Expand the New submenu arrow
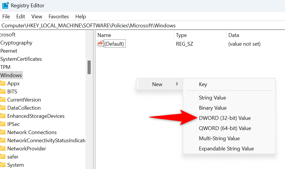285x169 pixels. pos(177,84)
